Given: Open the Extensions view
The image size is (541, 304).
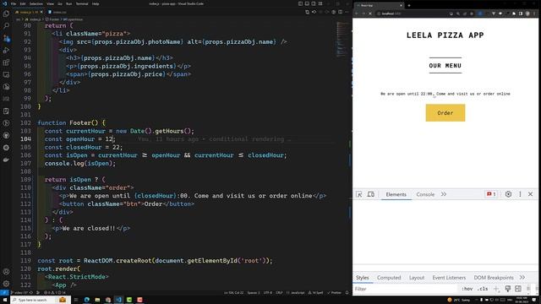Looking at the screenshot, I should tap(6, 62).
